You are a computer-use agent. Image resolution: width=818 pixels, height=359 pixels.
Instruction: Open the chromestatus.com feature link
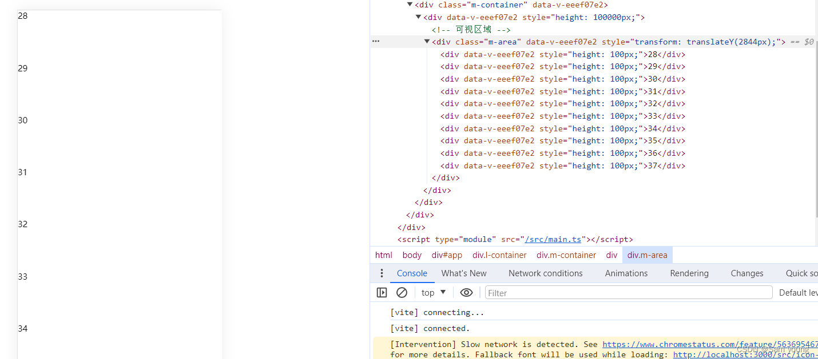(710, 344)
